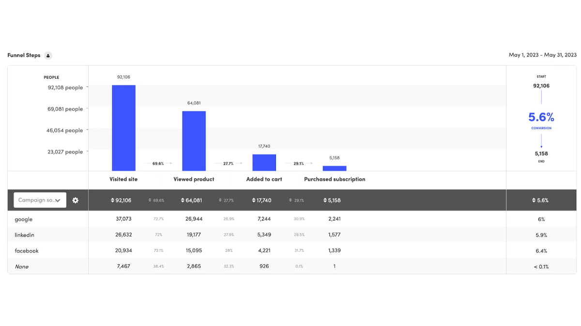
Task: Sort by the 5,158 purchased column
Action: point(332,200)
